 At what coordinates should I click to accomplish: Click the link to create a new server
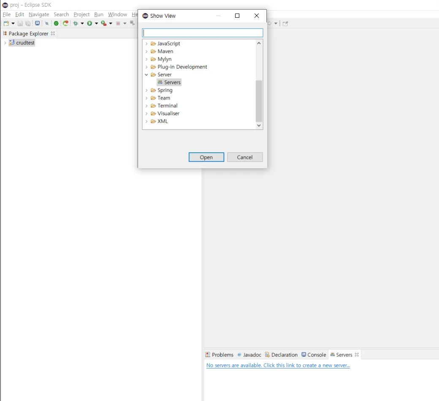pos(278,365)
